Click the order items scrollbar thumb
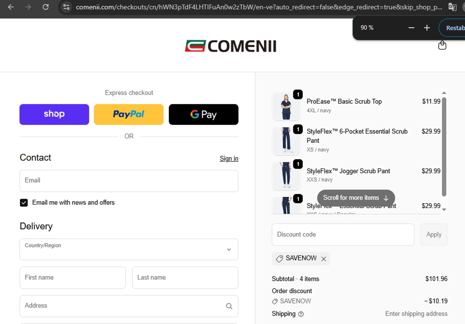465x324 pixels. (444, 147)
